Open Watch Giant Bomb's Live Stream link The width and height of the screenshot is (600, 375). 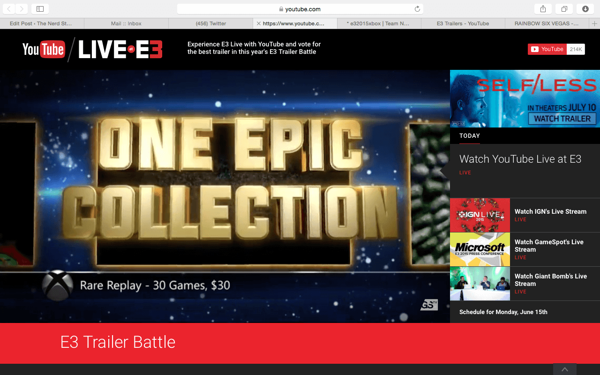pyautogui.click(x=551, y=280)
